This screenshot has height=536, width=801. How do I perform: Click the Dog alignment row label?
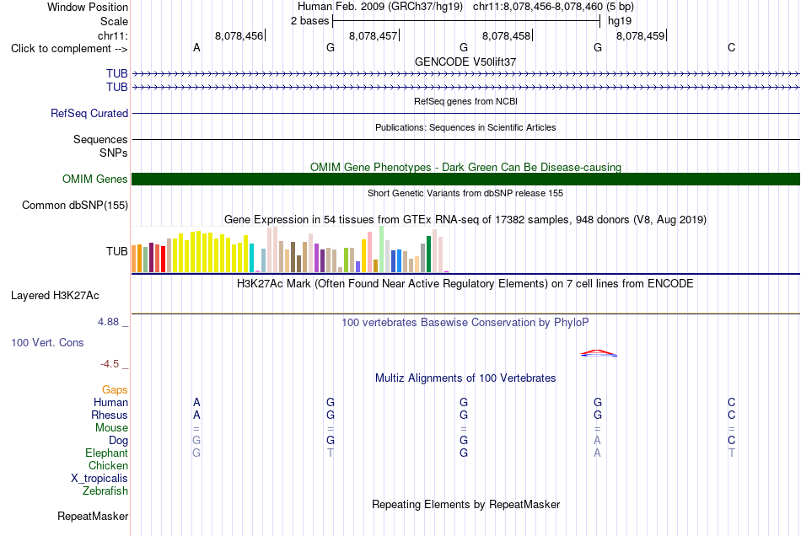point(118,441)
